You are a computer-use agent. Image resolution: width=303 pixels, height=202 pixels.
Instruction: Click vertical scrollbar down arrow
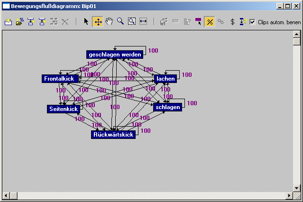pyautogui.click(x=296, y=188)
